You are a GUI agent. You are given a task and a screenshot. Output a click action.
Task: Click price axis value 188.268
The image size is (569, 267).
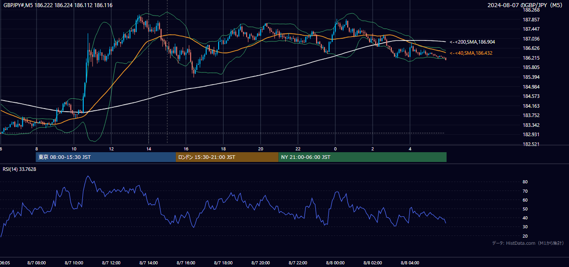click(x=531, y=10)
